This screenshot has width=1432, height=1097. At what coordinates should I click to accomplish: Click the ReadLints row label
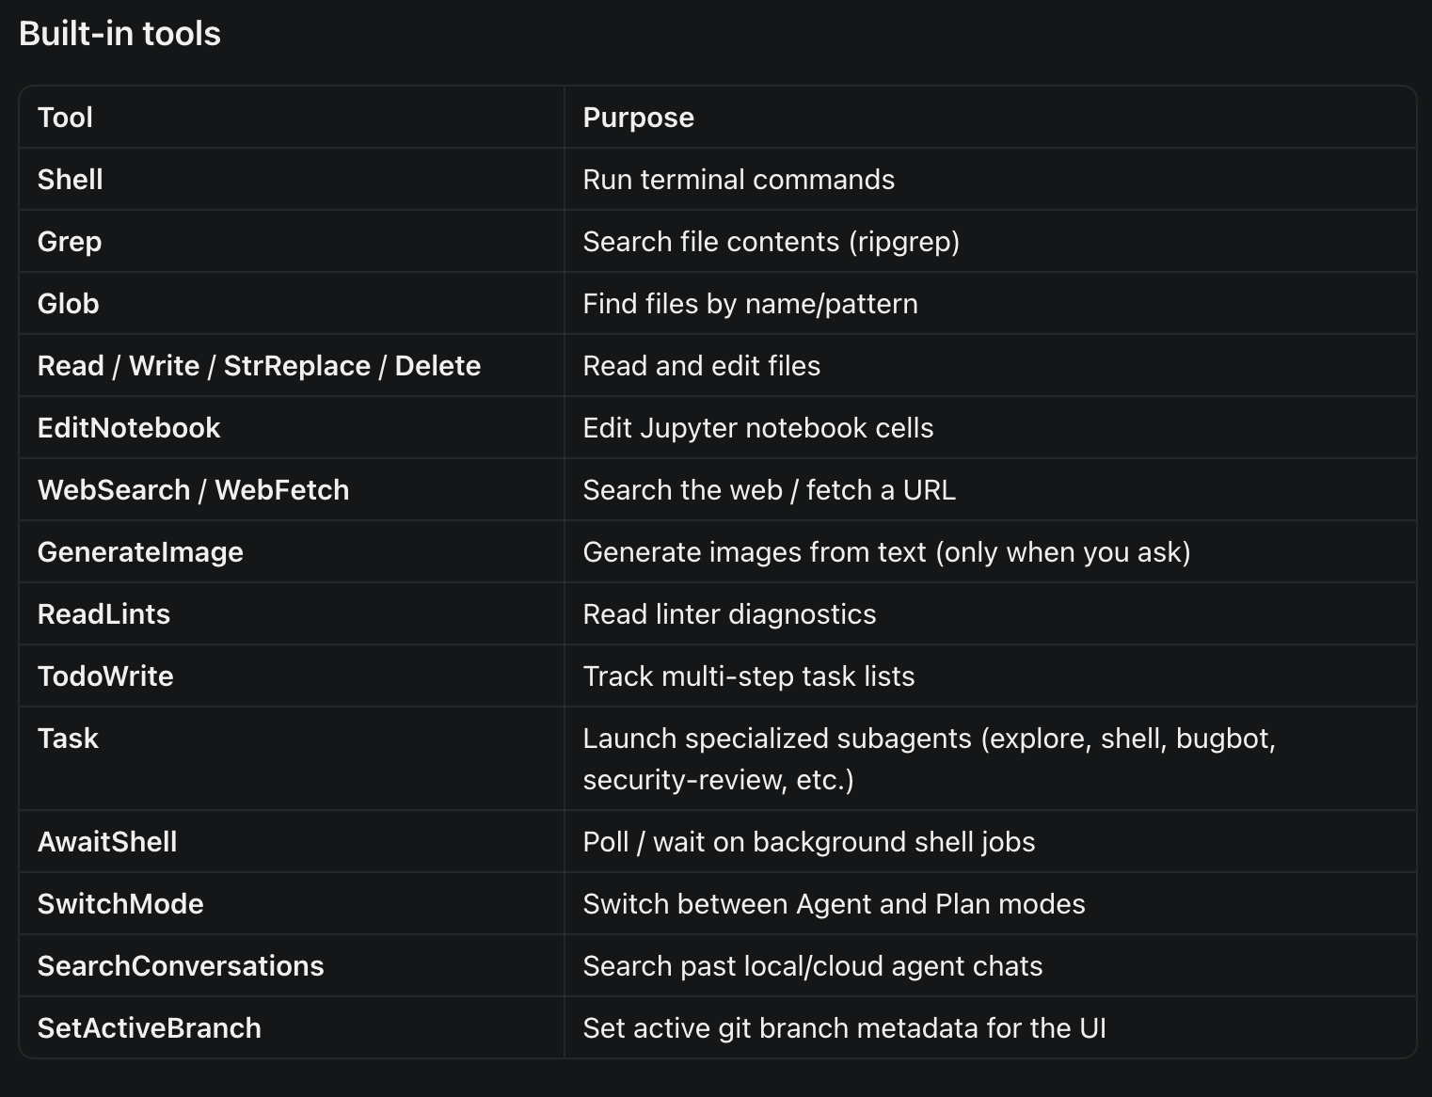103,614
